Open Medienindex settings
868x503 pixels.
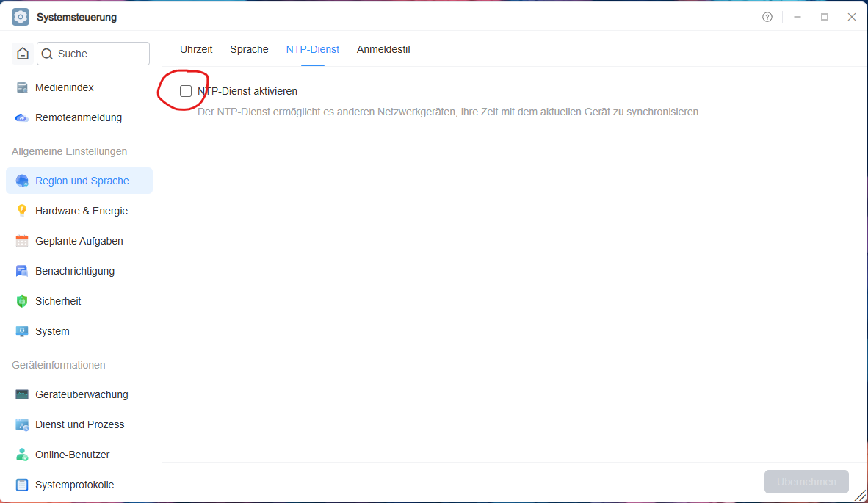click(79, 87)
